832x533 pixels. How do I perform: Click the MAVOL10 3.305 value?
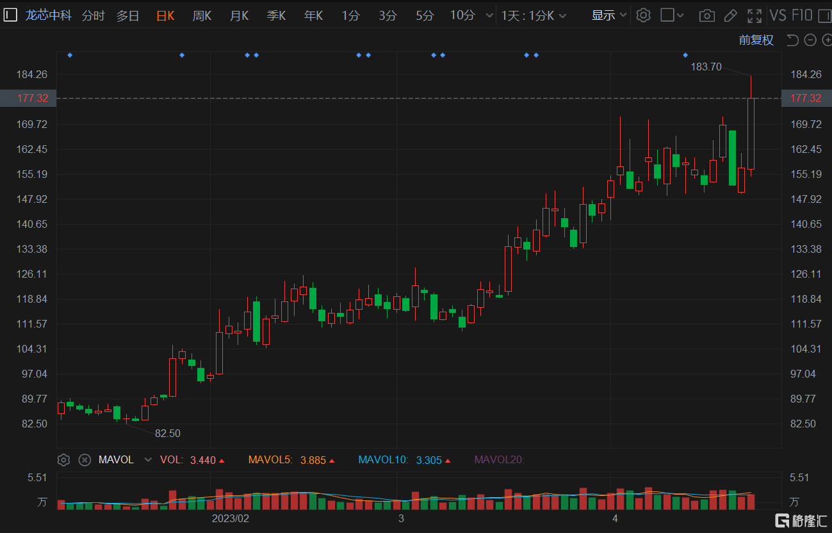point(429,459)
